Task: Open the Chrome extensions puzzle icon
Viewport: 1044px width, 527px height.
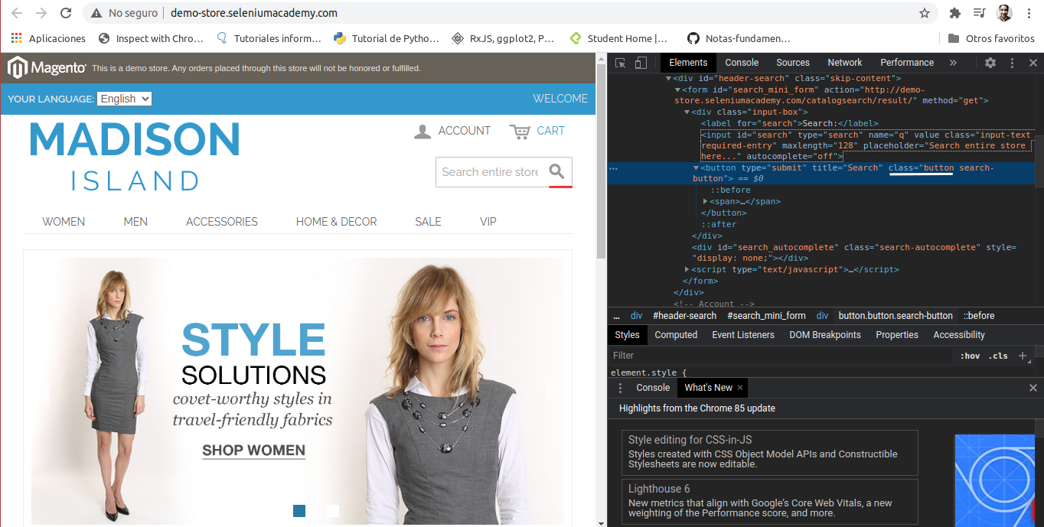Action: click(955, 13)
